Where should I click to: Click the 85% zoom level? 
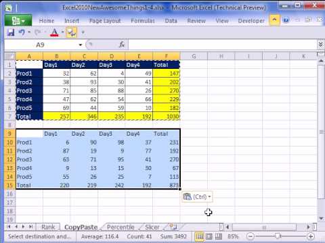coord(233,236)
